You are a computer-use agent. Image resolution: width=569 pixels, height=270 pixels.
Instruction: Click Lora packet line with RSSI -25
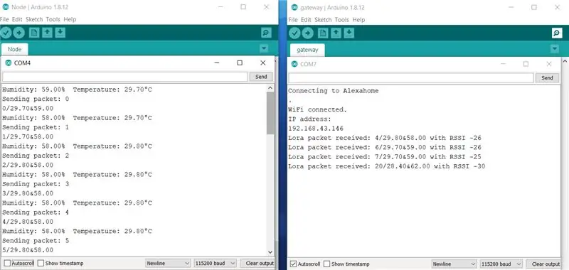(385, 156)
